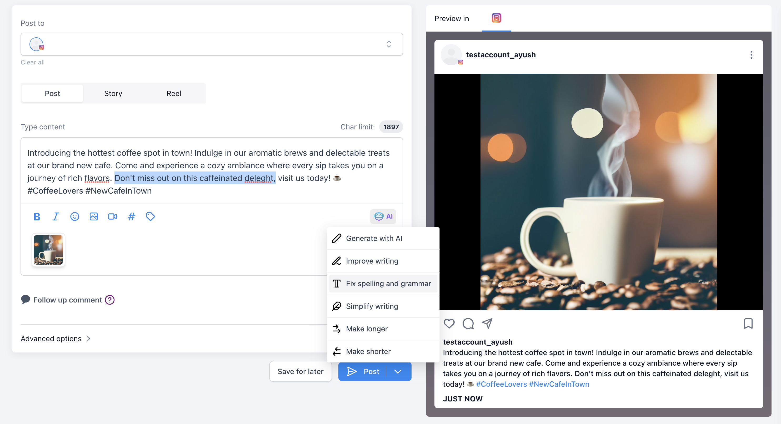Click Save for later button
Screen dimensions: 781x424
click(300, 371)
